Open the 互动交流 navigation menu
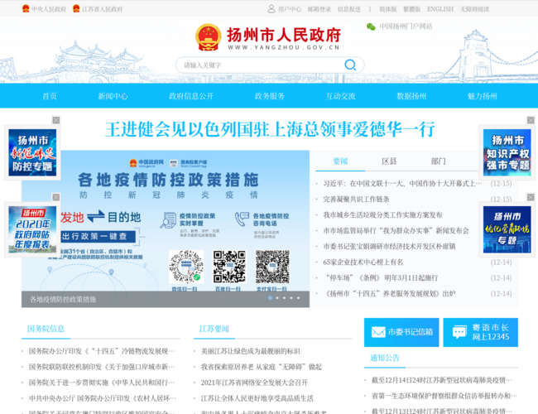The image size is (538, 414). point(340,96)
